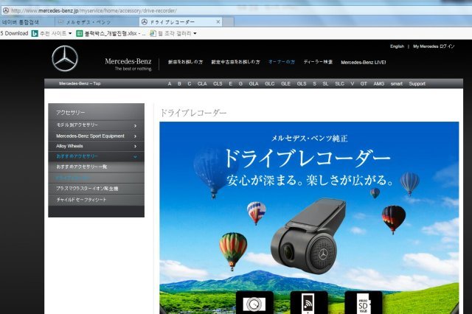The image size is (472, 314).
Task: Expand モデル別アクセサリー chevron
Action: click(x=135, y=126)
